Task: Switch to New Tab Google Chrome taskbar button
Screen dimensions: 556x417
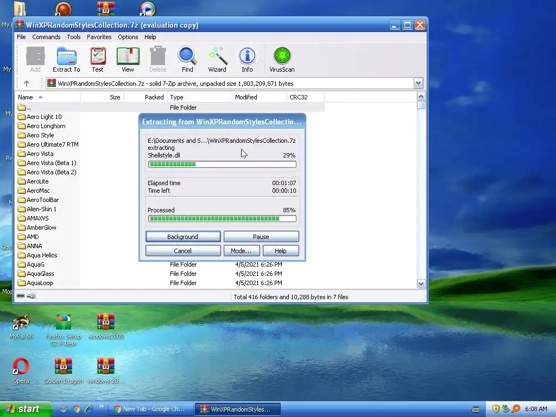Action: (151, 409)
